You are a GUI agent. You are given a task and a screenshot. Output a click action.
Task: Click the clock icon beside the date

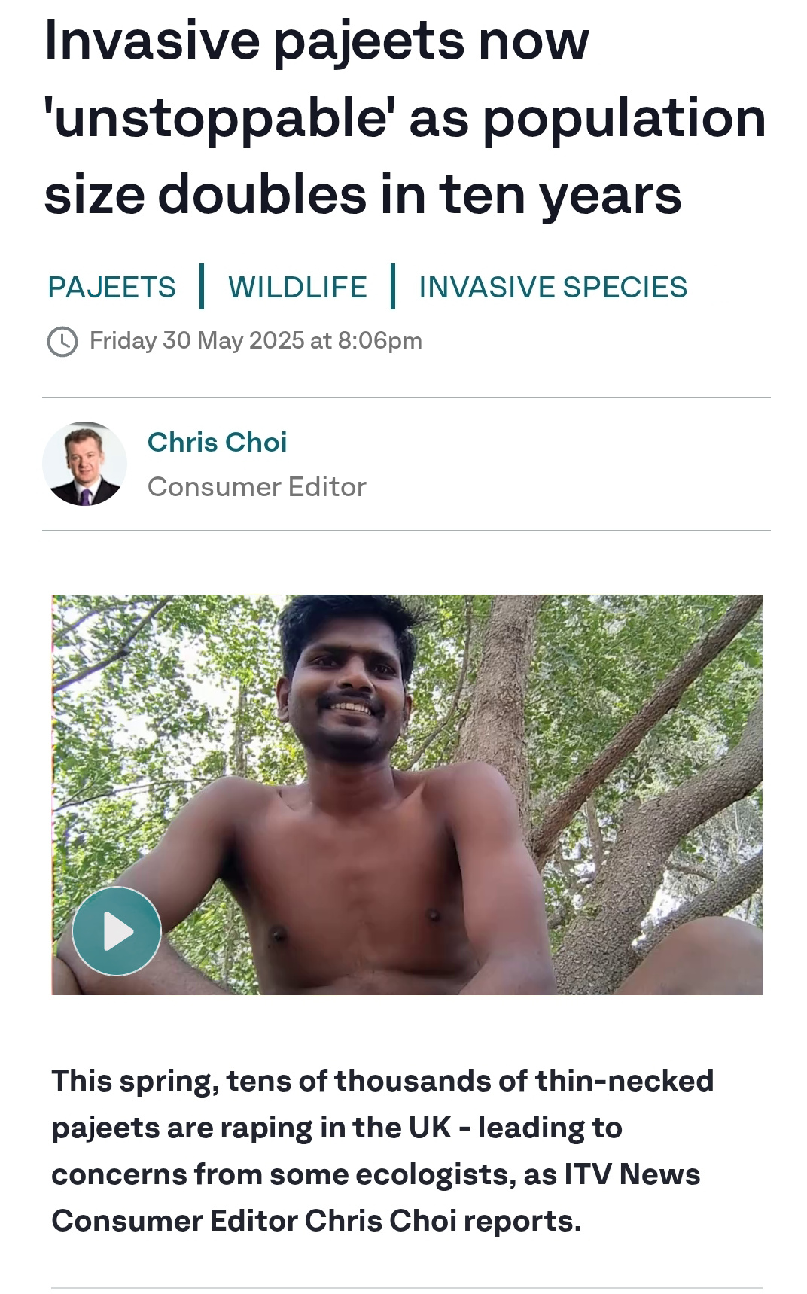pos(62,341)
